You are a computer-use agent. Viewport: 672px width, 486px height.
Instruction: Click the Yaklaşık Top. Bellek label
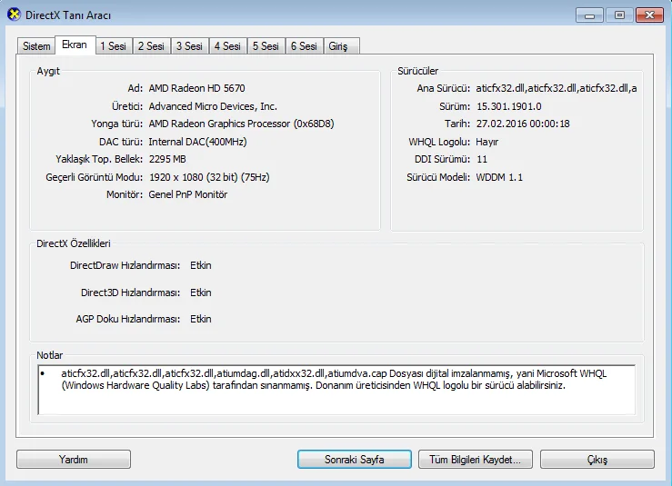99,159
